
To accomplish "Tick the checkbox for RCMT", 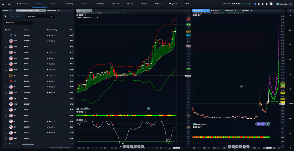I will (x=6, y=70).
